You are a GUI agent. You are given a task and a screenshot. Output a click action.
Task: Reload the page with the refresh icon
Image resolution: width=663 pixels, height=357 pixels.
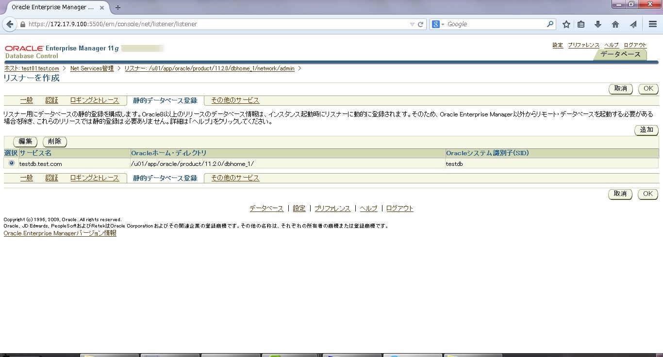421,24
